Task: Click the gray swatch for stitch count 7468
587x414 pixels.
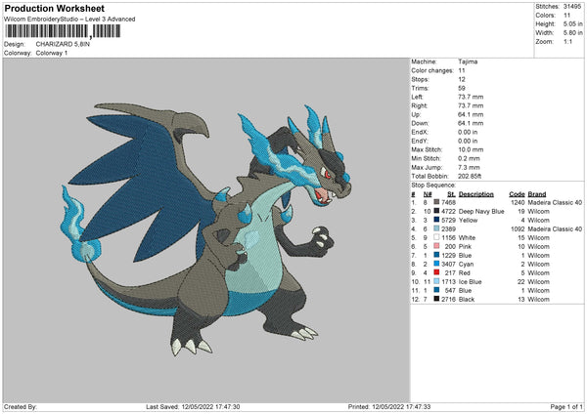Action: 436,202
